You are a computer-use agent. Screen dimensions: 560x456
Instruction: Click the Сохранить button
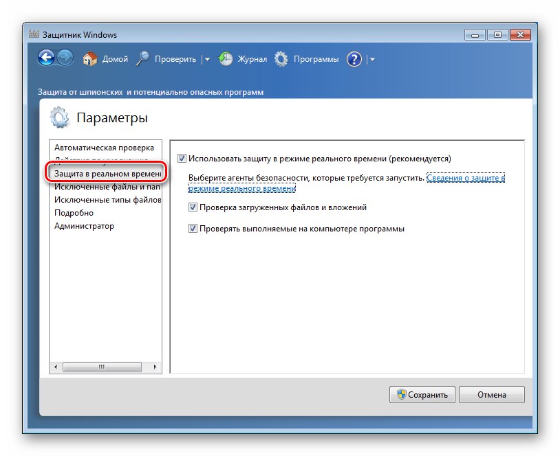click(x=422, y=395)
